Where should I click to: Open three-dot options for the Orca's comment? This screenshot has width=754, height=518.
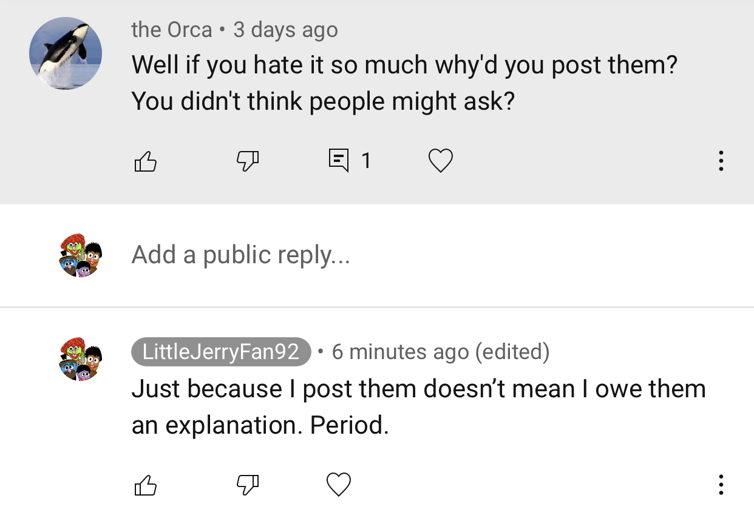pyautogui.click(x=721, y=161)
